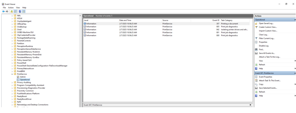Select the event with ID 307

pos(166,24)
